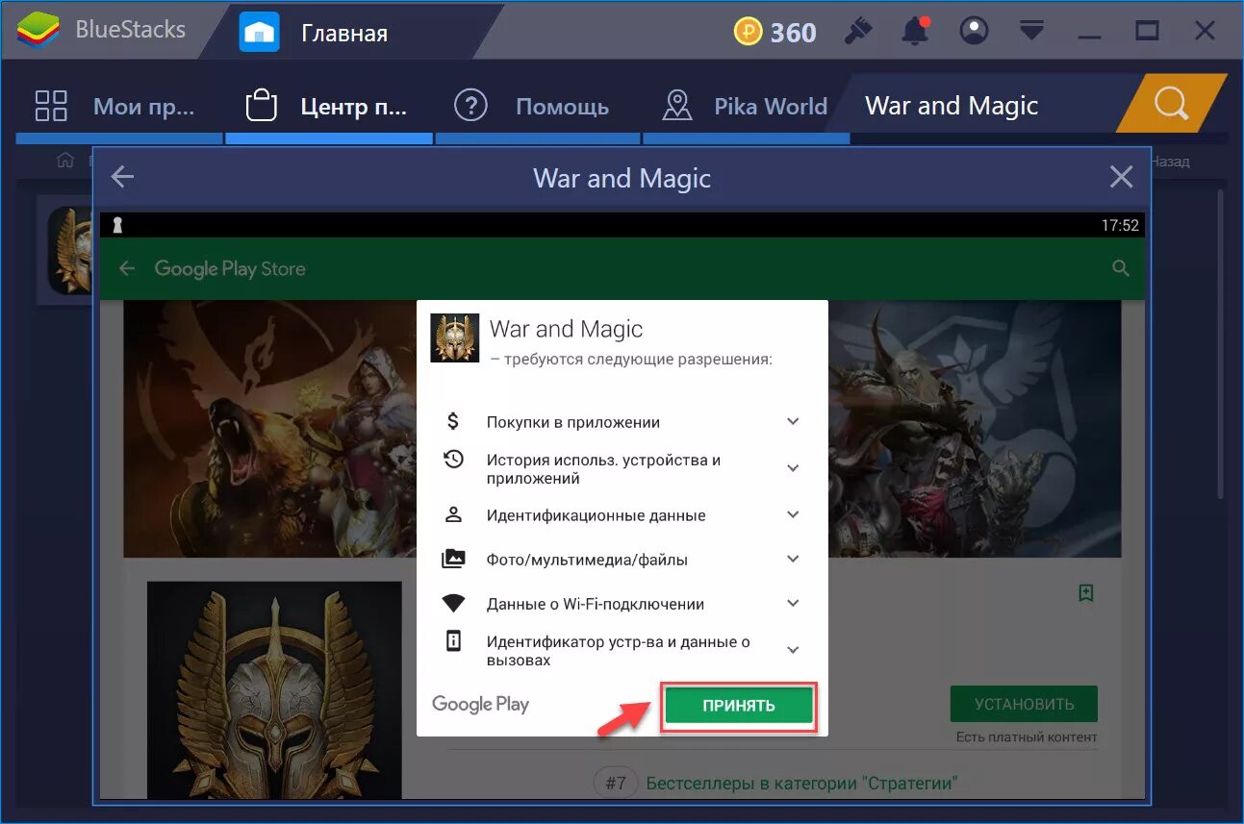Add to wishlist via bookmark icon

(x=1086, y=593)
